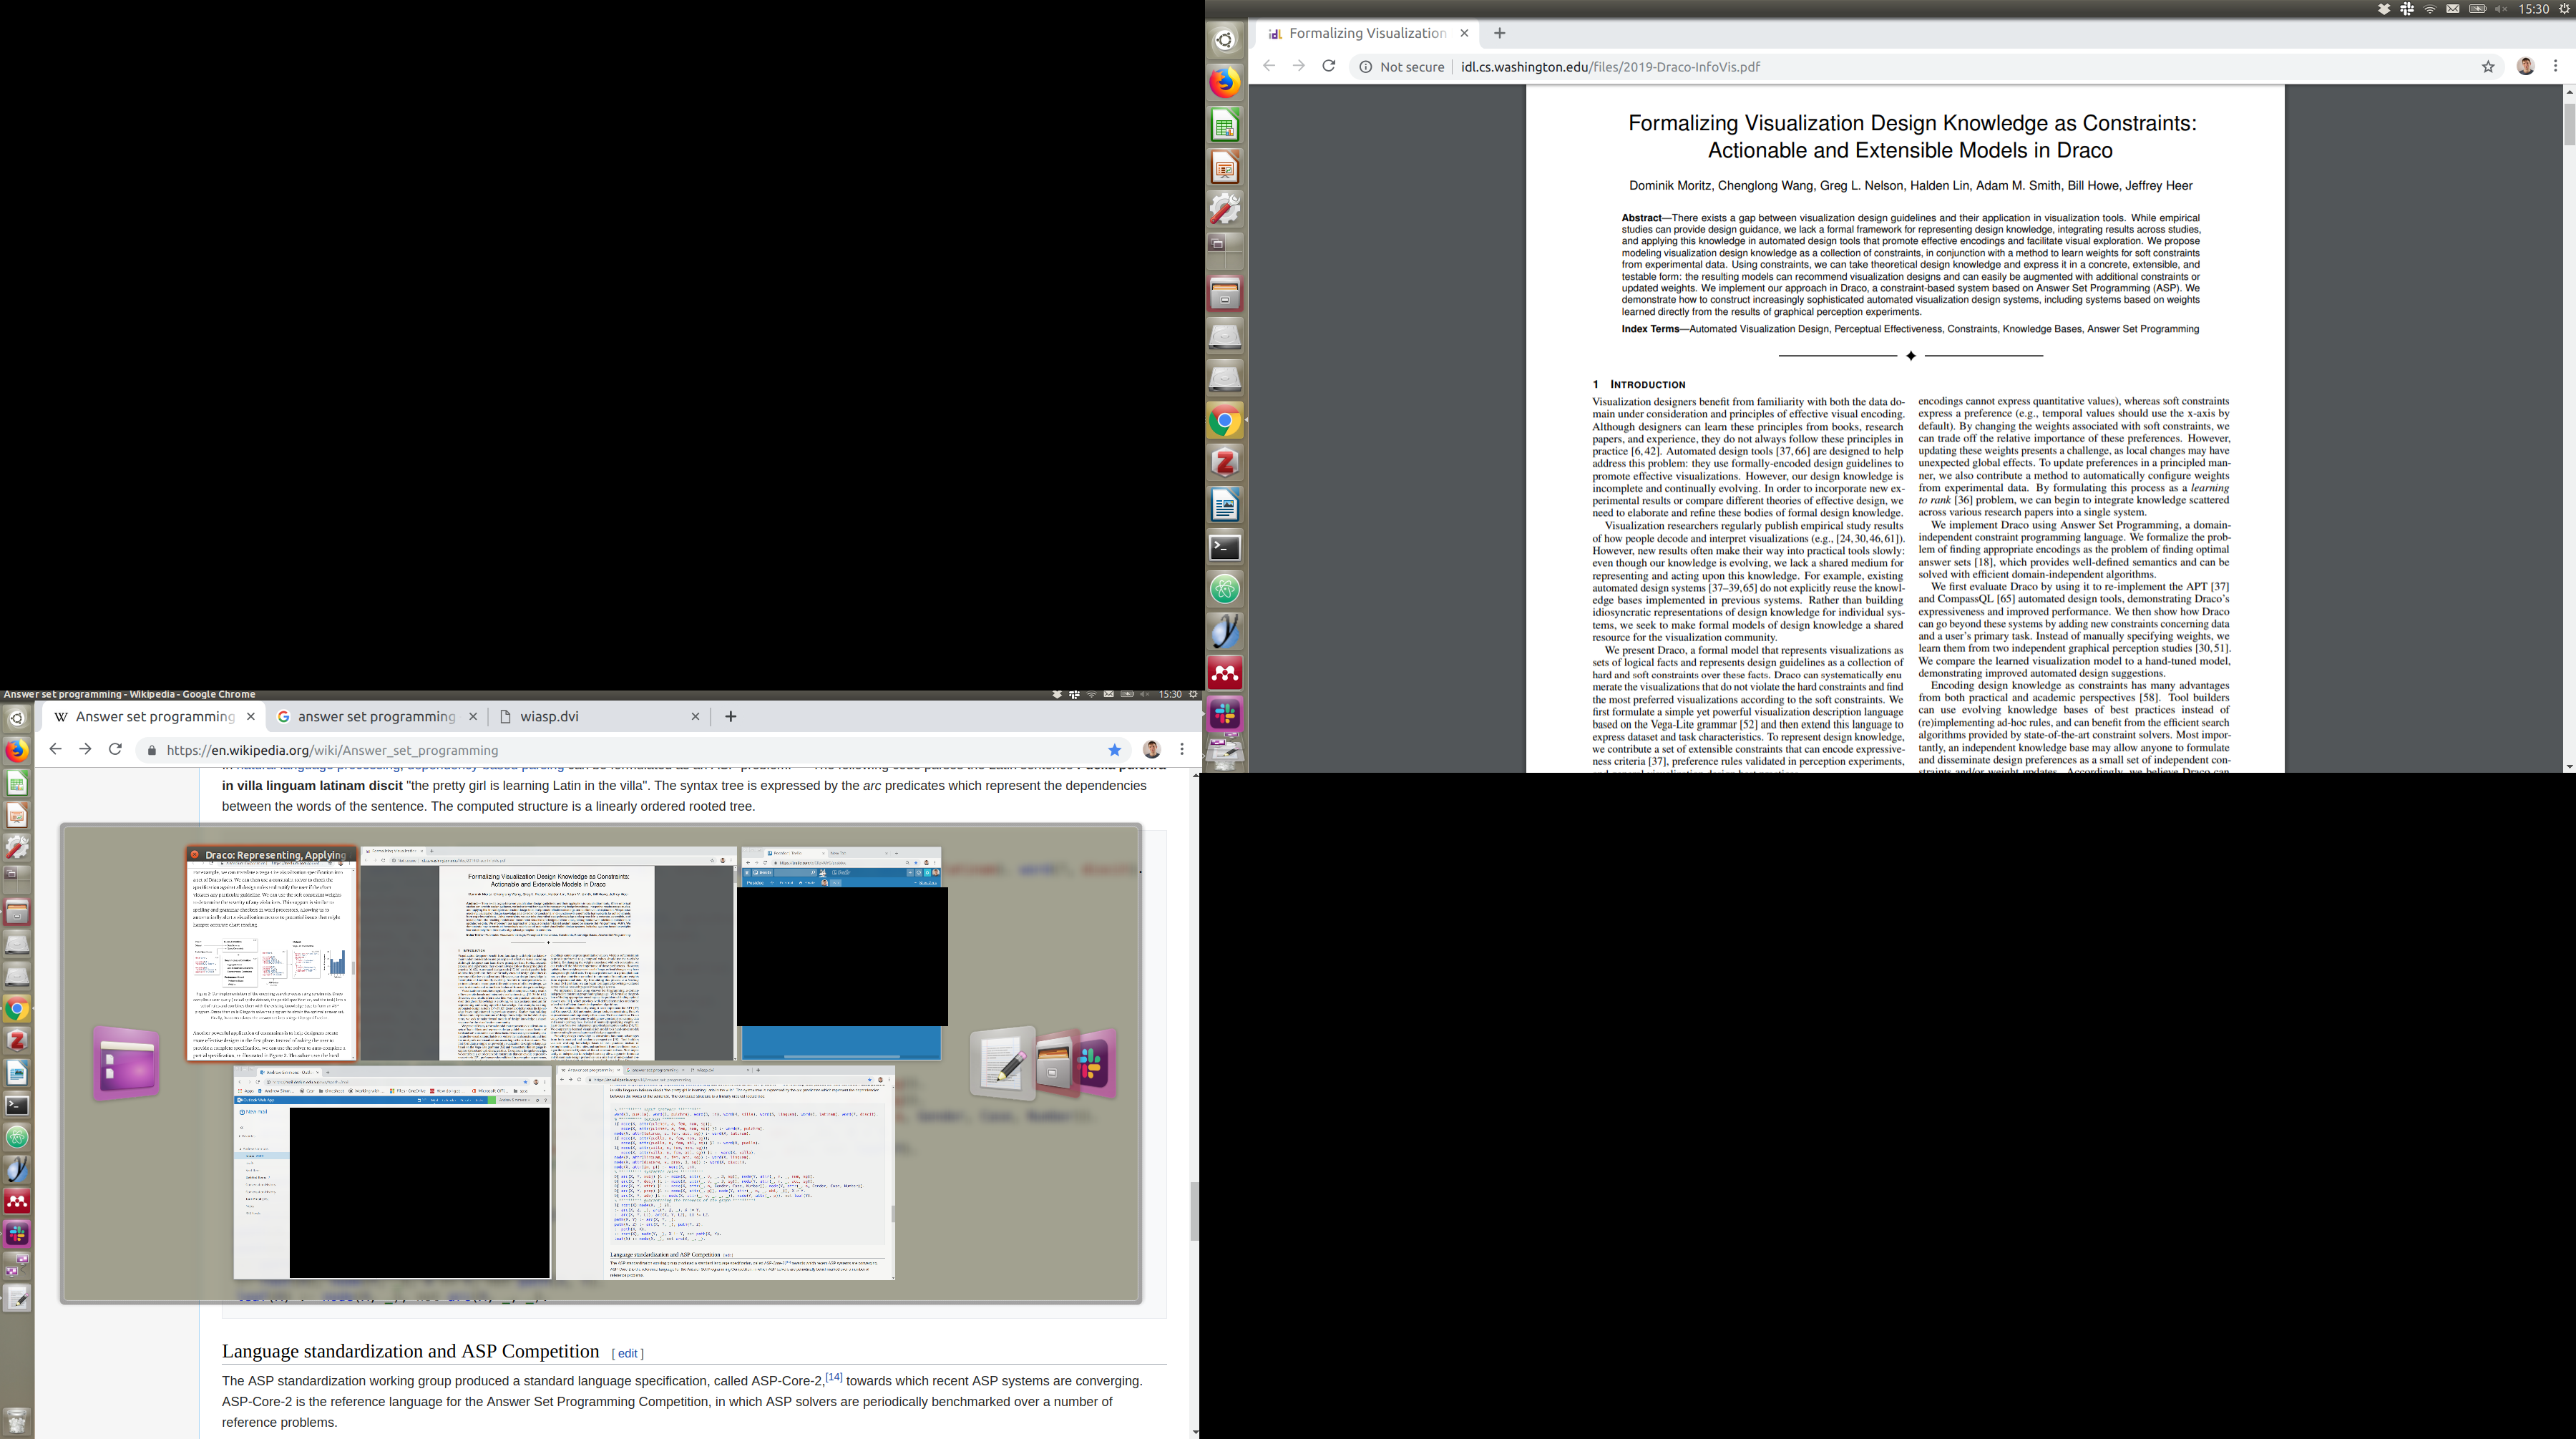The image size is (2576, 1439).
Task: Select Draco paper window thumbnail in switcher
Action: tap(272, 955)
